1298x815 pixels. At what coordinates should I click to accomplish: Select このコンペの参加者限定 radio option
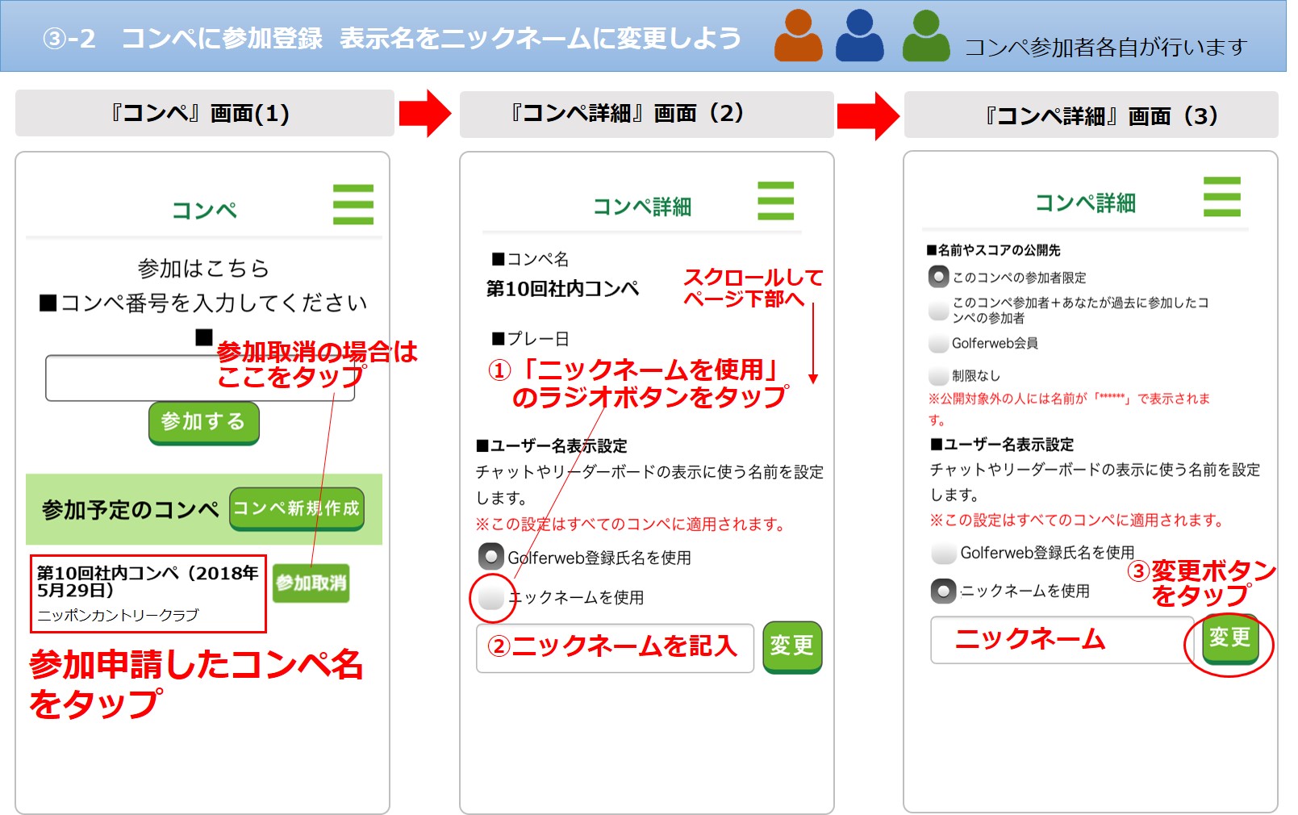click(x=938, y=277)
